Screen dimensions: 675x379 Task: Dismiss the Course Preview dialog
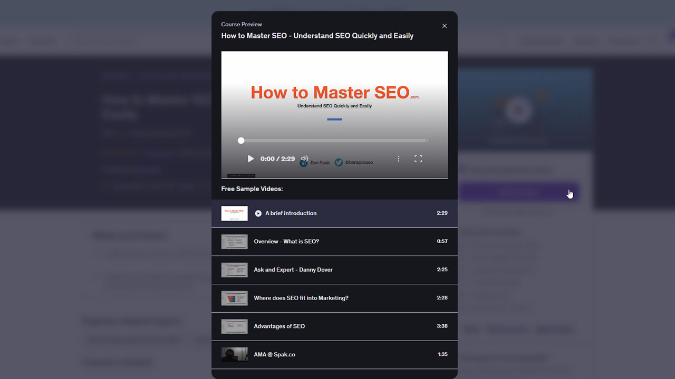point(445,26)
